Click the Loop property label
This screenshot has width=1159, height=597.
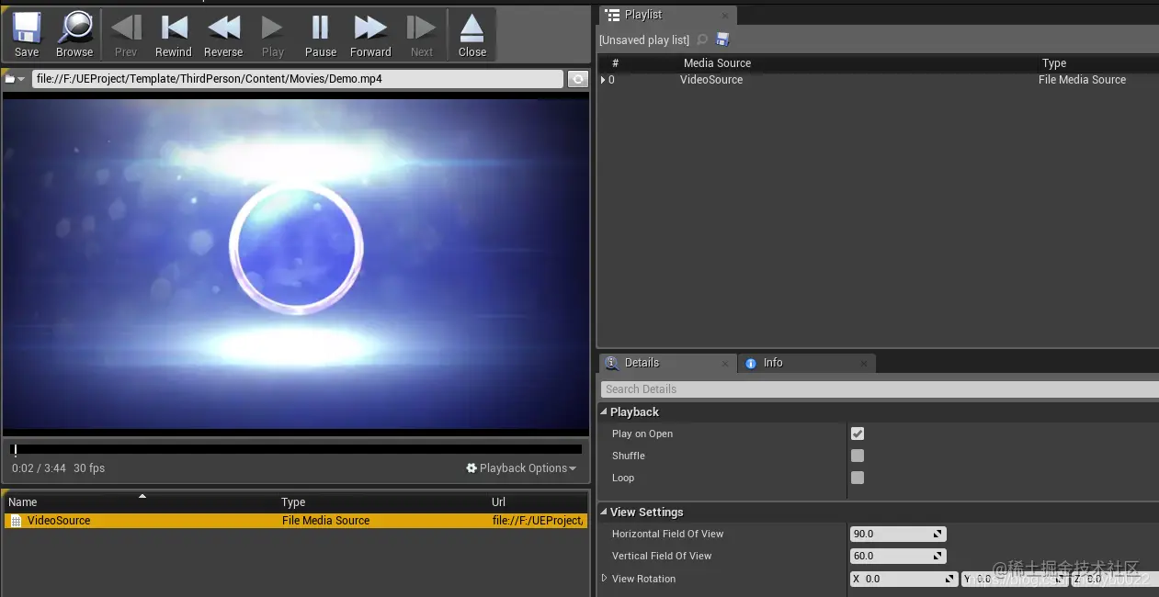(x=623, y=478)
